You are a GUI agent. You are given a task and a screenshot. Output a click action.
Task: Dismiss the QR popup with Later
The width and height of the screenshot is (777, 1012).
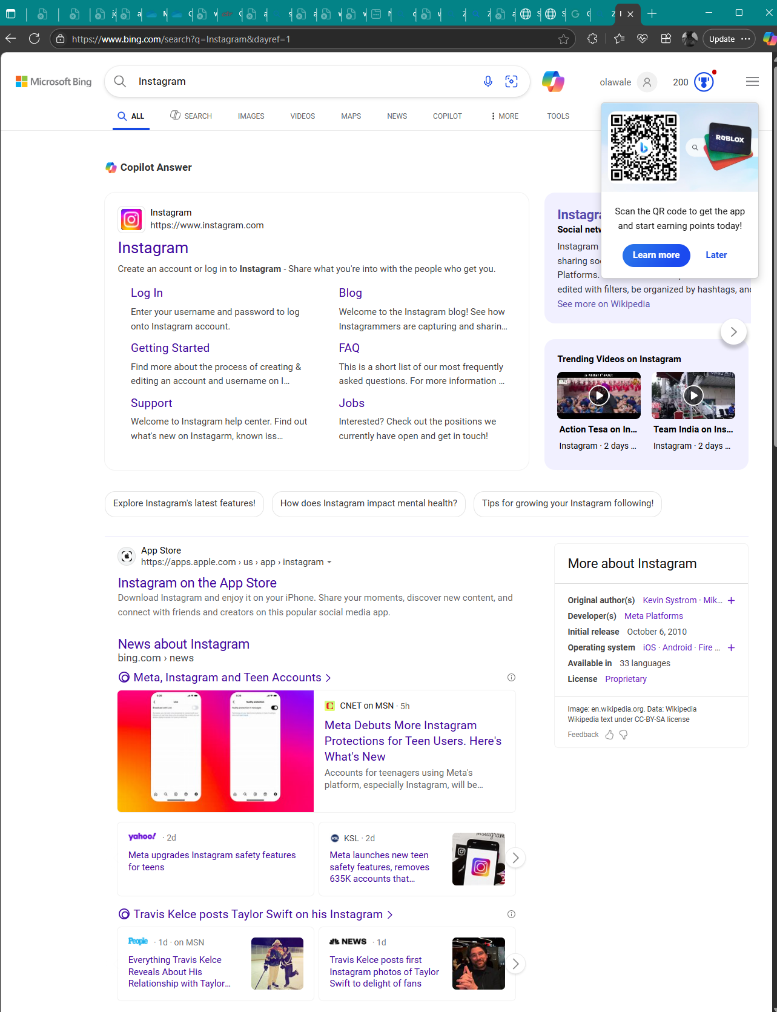click(716, 255)
